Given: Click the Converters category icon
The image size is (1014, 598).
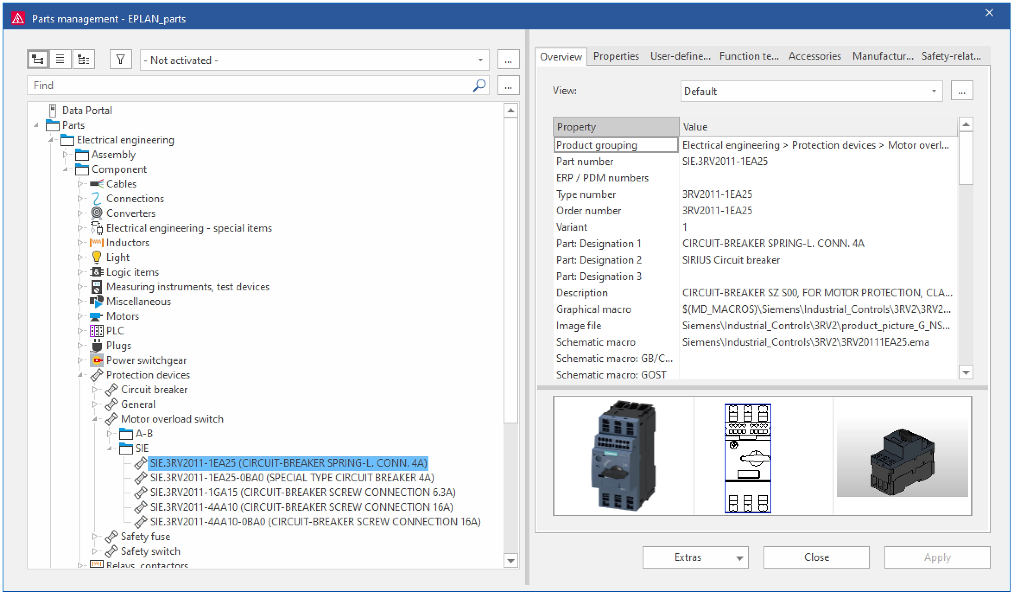Looking at the screenshot, I should (x=97, y=213).
